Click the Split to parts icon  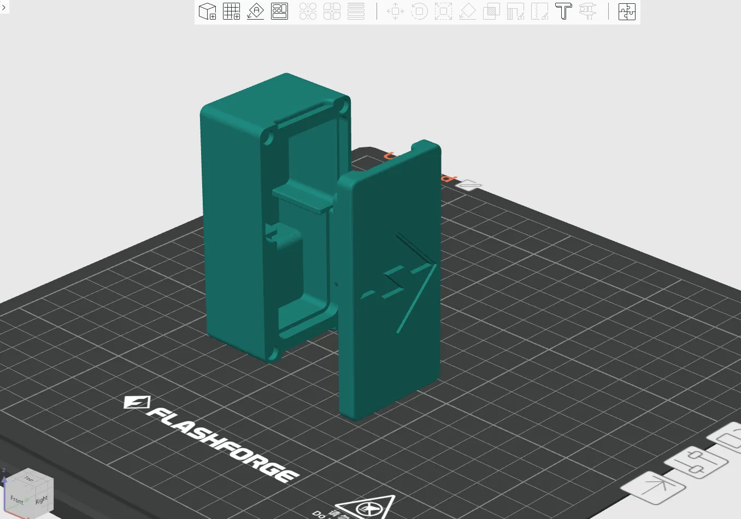332,11
